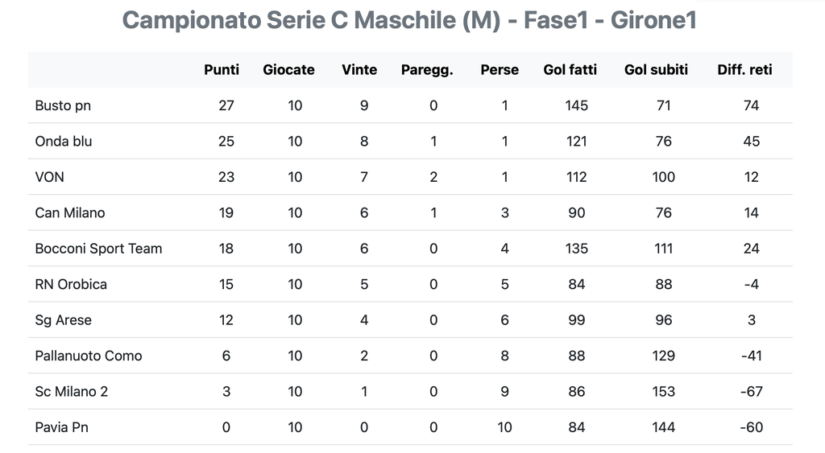Select the Perse column header

(500, 70)
